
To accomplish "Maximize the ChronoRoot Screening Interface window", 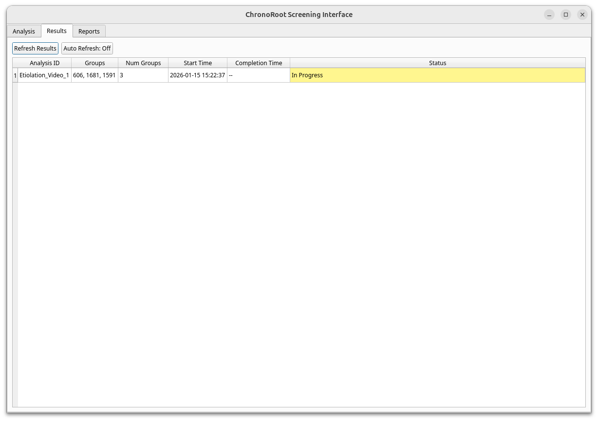I will click(x=565, y=15).
